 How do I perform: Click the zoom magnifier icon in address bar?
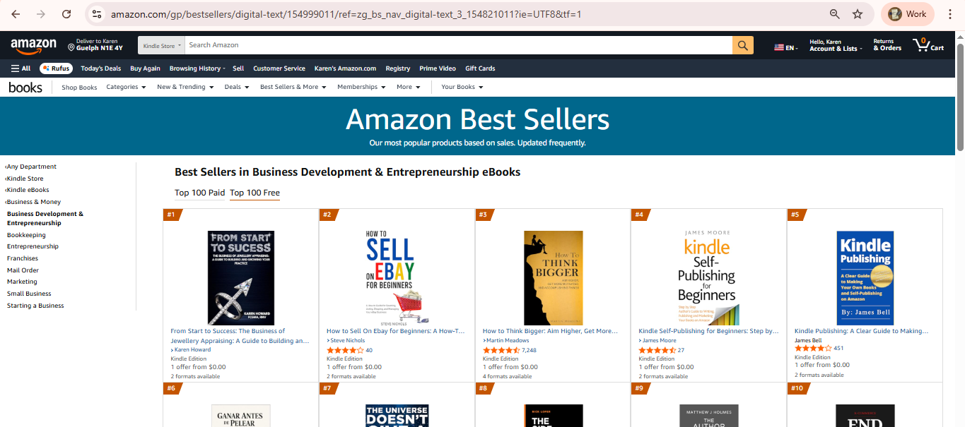click(x=835, y=14)
